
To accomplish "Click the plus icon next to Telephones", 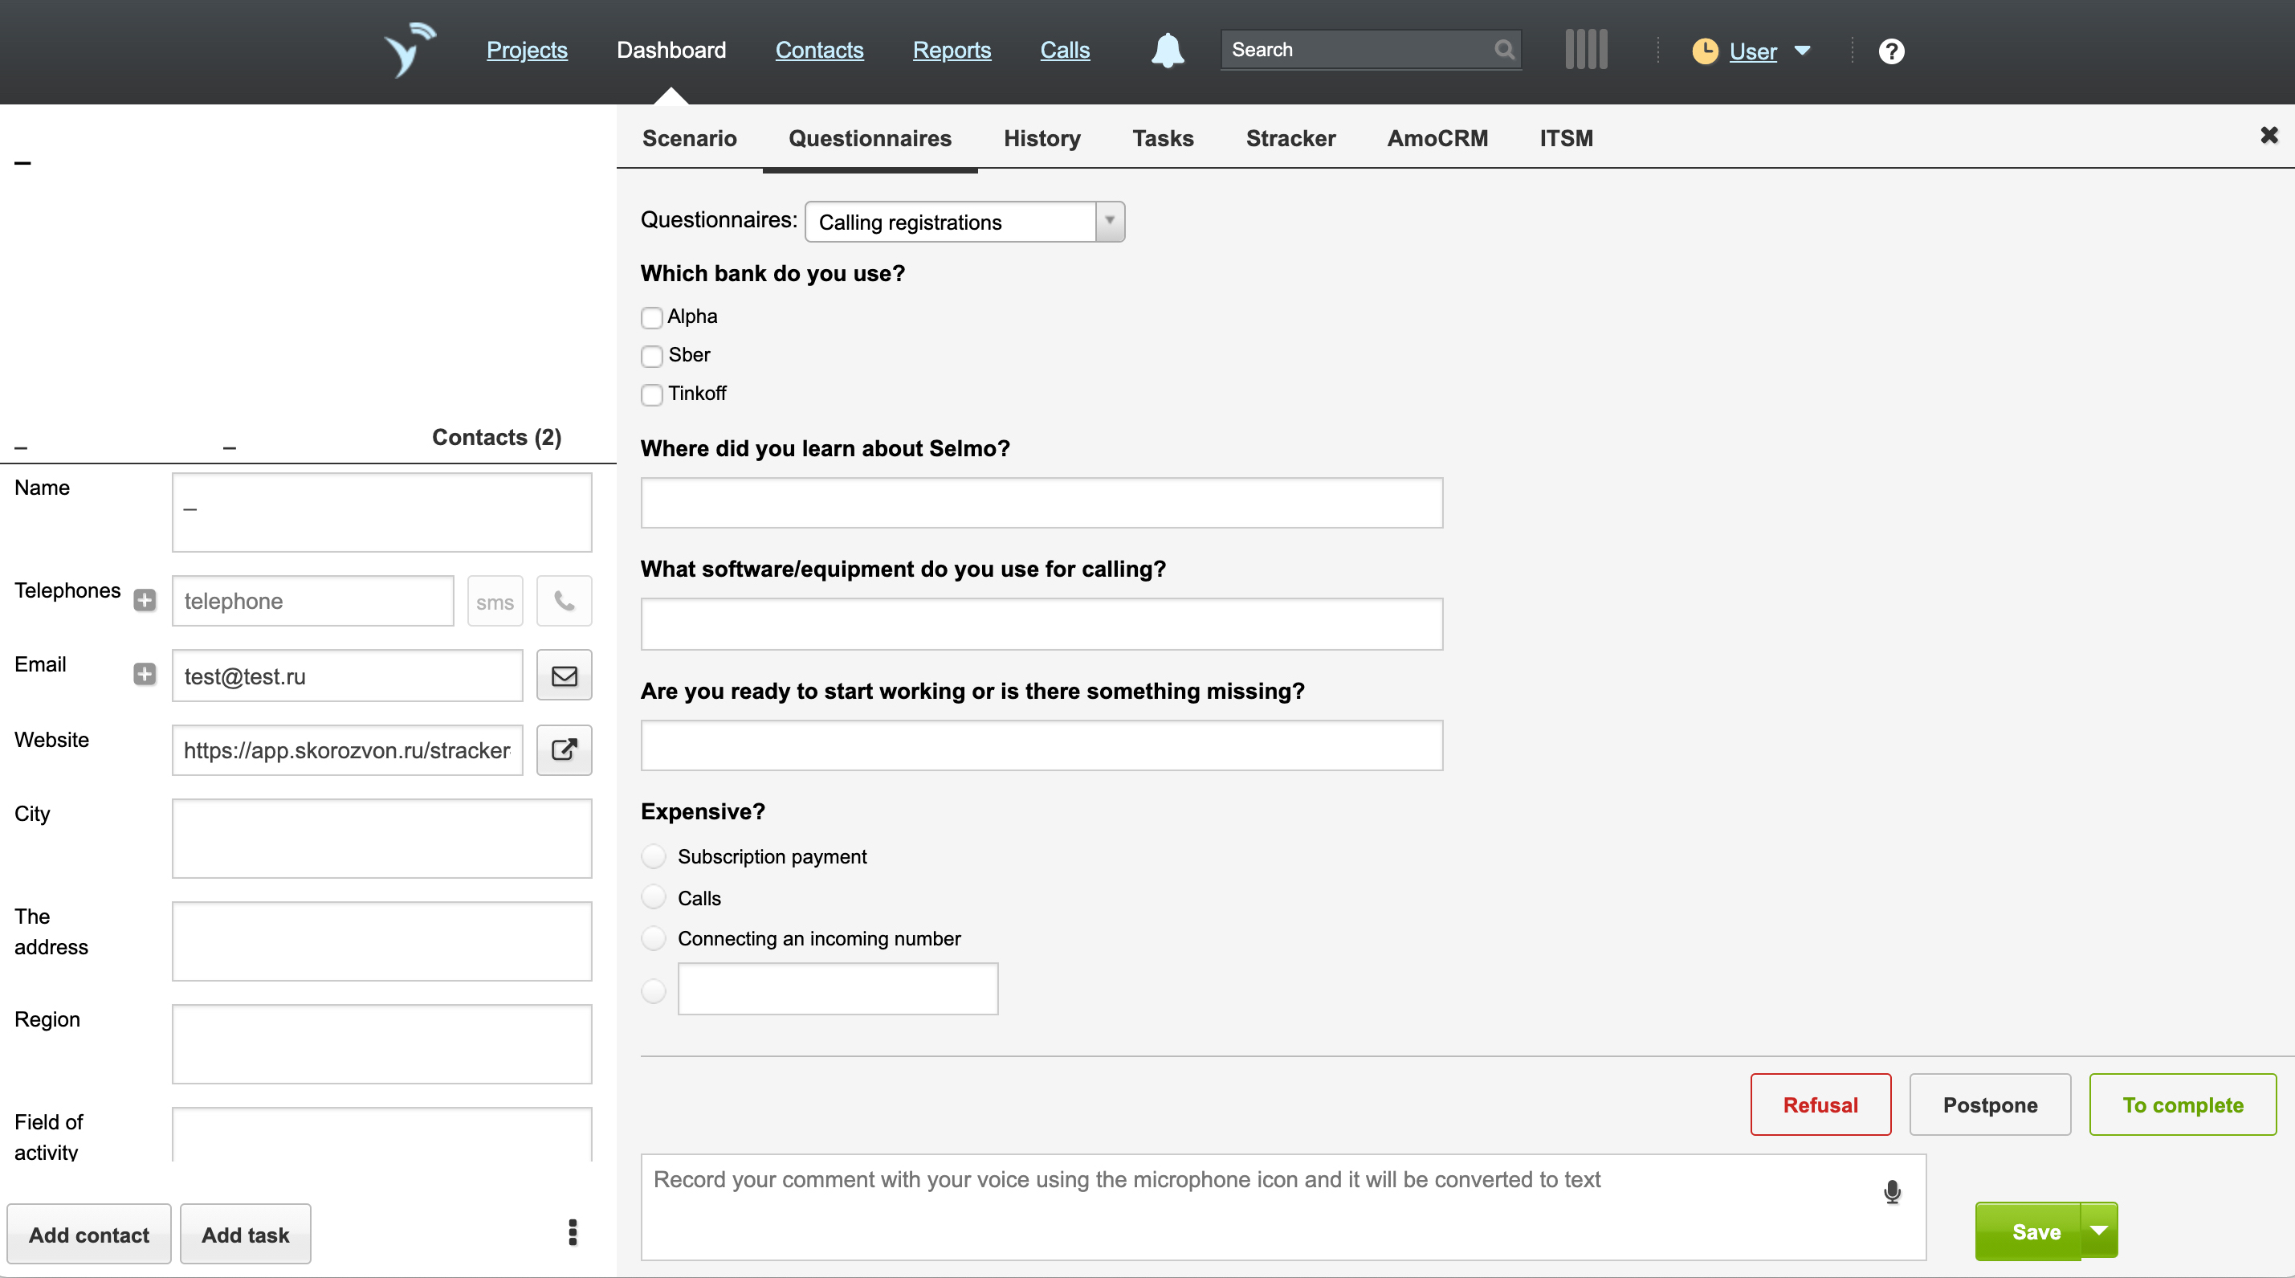I will coord(145,601).
